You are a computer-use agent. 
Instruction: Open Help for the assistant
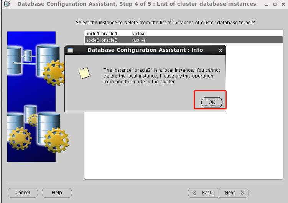(57, 193)
